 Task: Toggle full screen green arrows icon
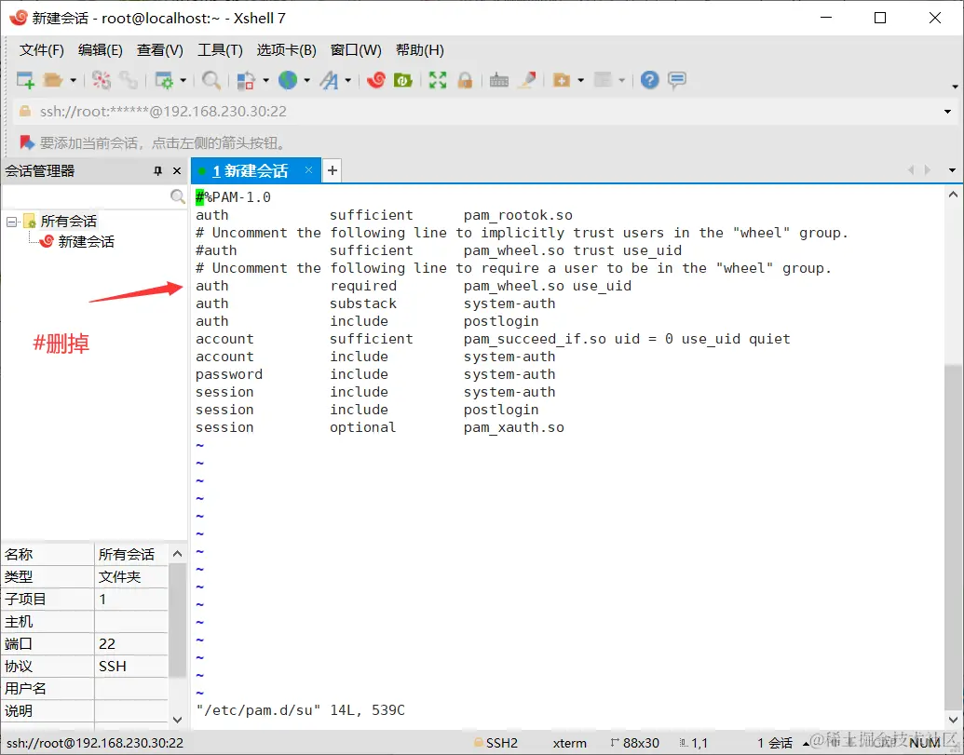[438, 80]
